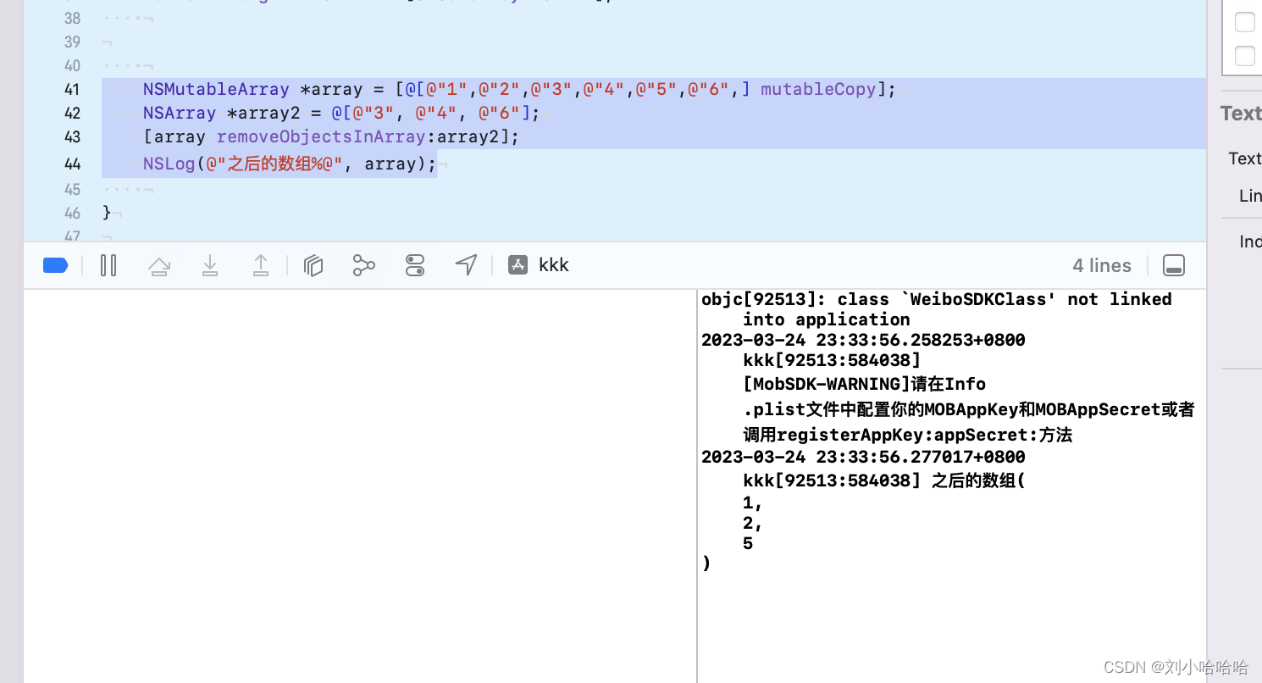Click the Simulate Location icon
This screenshot has height=683, width=1262.
466,265
